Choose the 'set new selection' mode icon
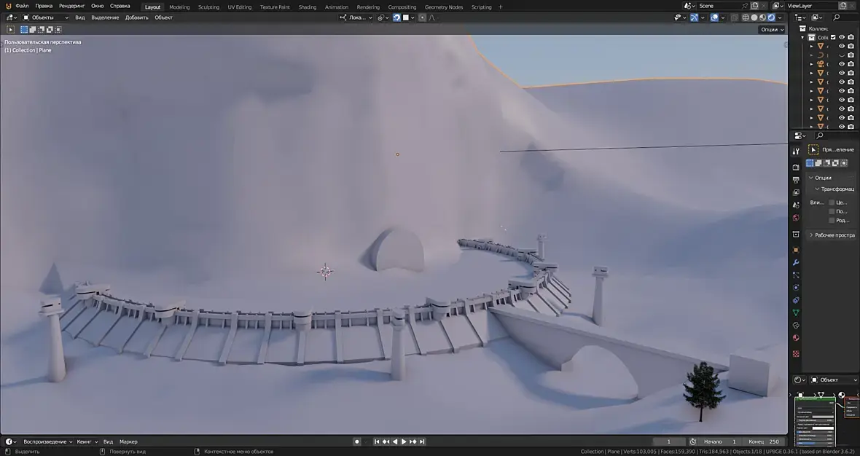Viewport: 860px width, 456px height. 24,30
